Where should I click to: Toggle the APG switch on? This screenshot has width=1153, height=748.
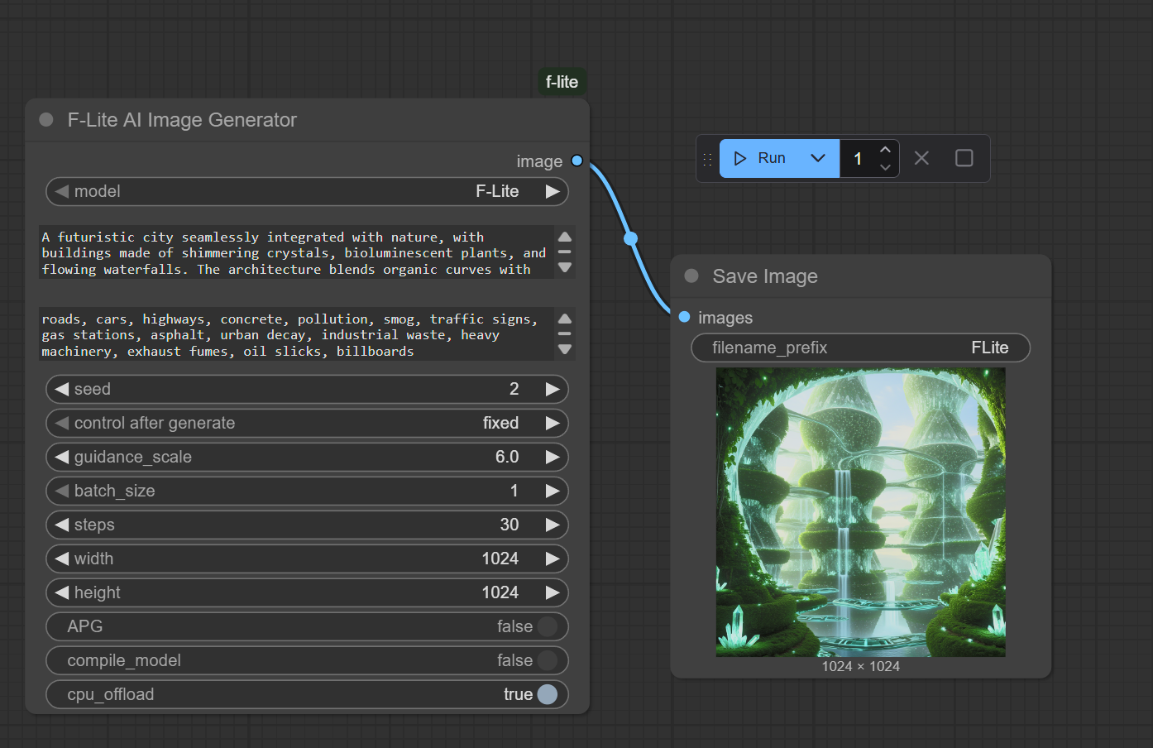click(548, 626)
